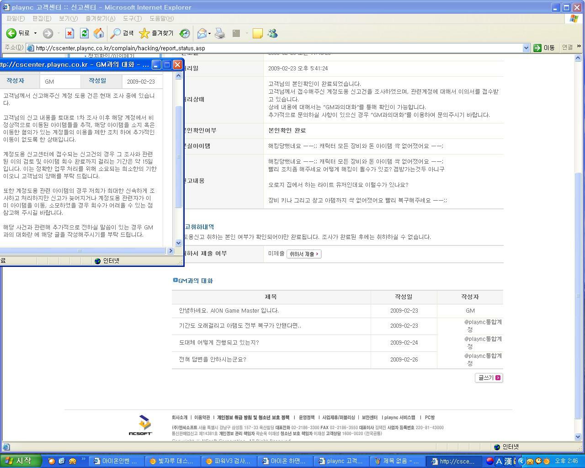Image resolution: width=585 pixels, height=468 pixels.
Task: Click the 취하서 제출 submit button
Action: pyautogui.click(x=304, y=254)
